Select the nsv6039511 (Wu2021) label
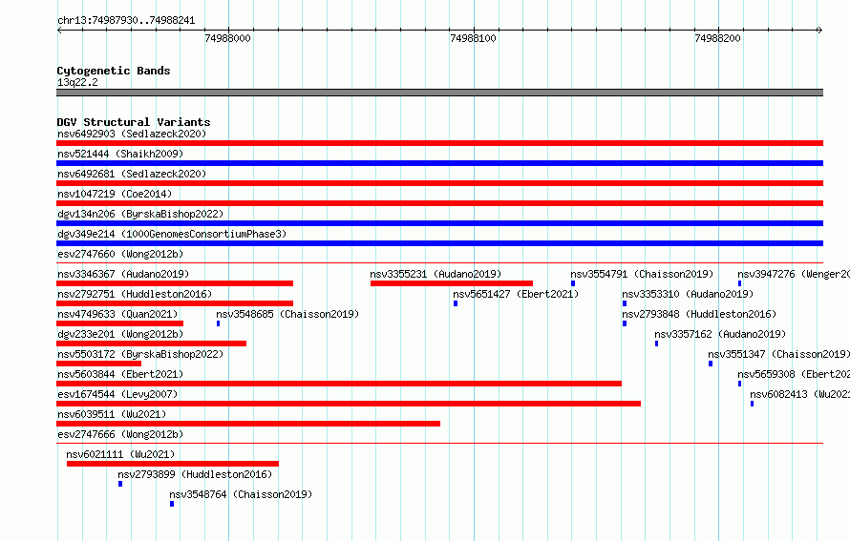 [x=112, y=414]
